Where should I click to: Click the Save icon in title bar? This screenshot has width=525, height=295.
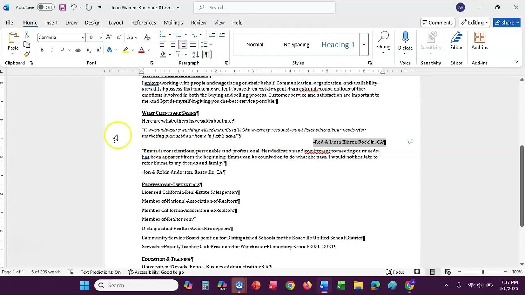(62, 7)
